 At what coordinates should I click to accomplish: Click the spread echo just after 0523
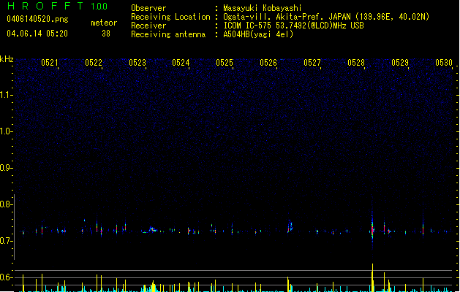click(x=151, y=230)
